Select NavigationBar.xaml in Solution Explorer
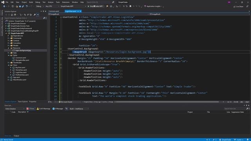 (22, 60)
